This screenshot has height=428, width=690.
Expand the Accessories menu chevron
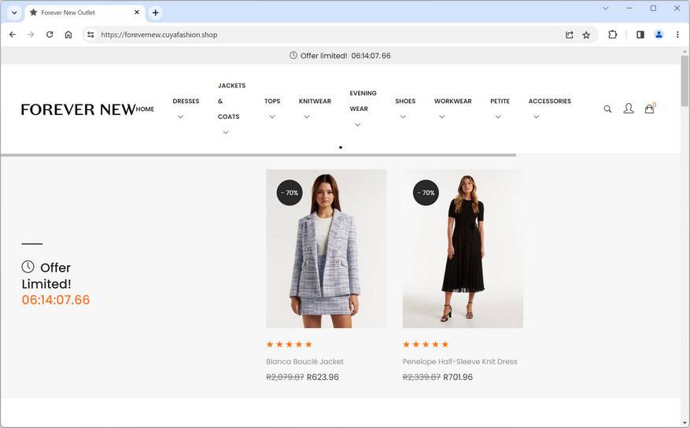536,117
